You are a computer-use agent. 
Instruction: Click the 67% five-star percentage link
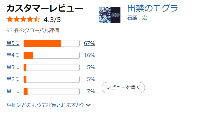click(x=89, y=43)
